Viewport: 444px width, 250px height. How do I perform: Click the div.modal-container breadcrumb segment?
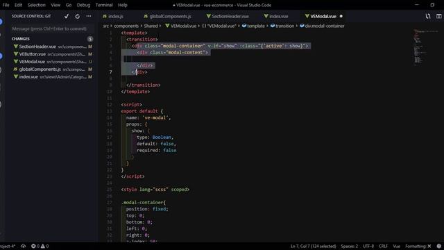click(x=322, y=26)
